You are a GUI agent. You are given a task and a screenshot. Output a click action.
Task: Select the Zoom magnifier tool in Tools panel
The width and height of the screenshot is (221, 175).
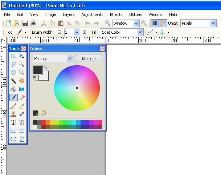[22, 72]
